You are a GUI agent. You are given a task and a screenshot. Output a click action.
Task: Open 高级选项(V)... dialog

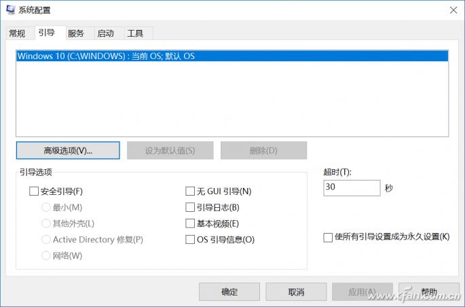point(68,150)
